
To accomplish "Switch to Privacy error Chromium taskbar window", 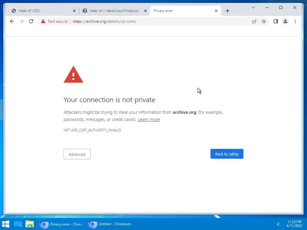I will point(61,224).
